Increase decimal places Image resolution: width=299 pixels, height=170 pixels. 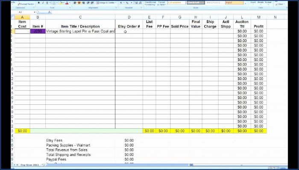pos(136,3)
